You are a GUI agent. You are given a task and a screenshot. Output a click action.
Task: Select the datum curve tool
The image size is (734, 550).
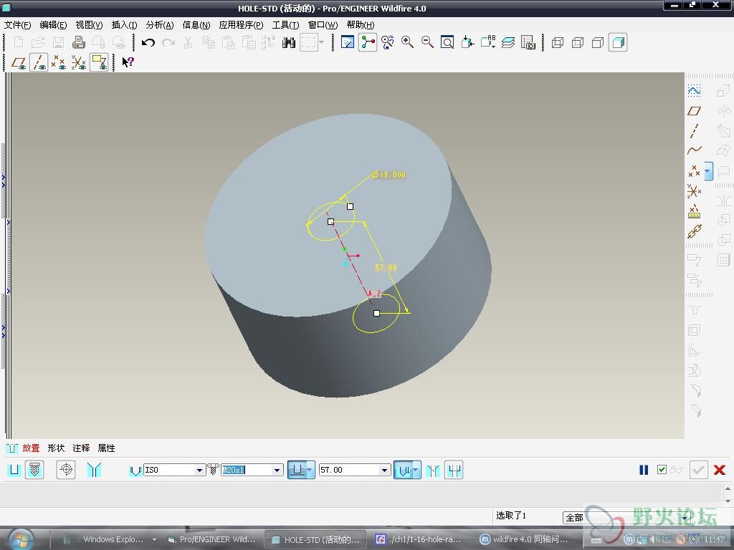point(694,150)
